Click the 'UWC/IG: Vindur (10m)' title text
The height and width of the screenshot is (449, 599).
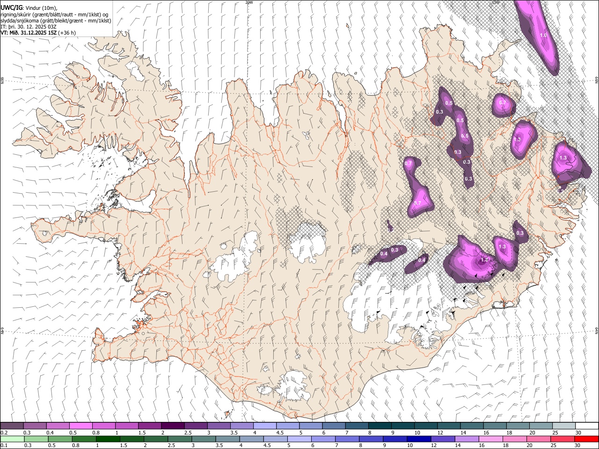(x=29, y=8)
